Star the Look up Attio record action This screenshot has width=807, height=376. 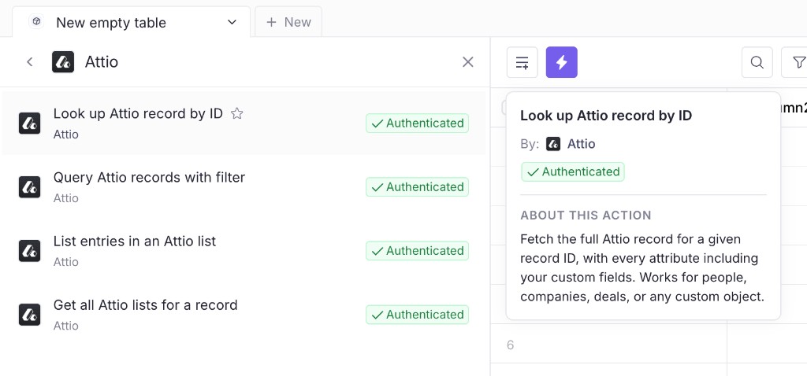[x=236, y=113]
